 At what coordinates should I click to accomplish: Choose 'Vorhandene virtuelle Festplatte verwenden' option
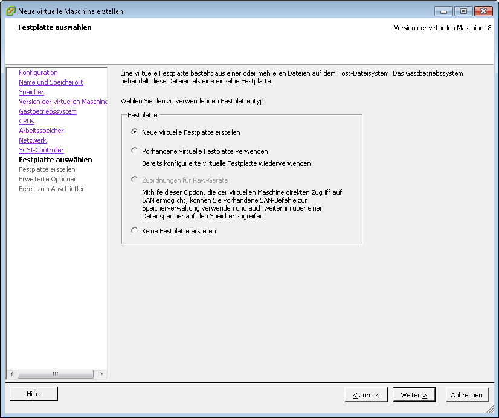[134, 151]
